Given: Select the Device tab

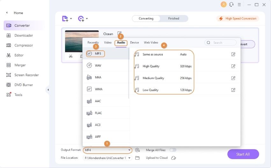Looking at the screenshot, I should (135, 42).
